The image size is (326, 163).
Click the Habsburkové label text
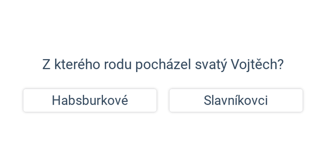90,100
